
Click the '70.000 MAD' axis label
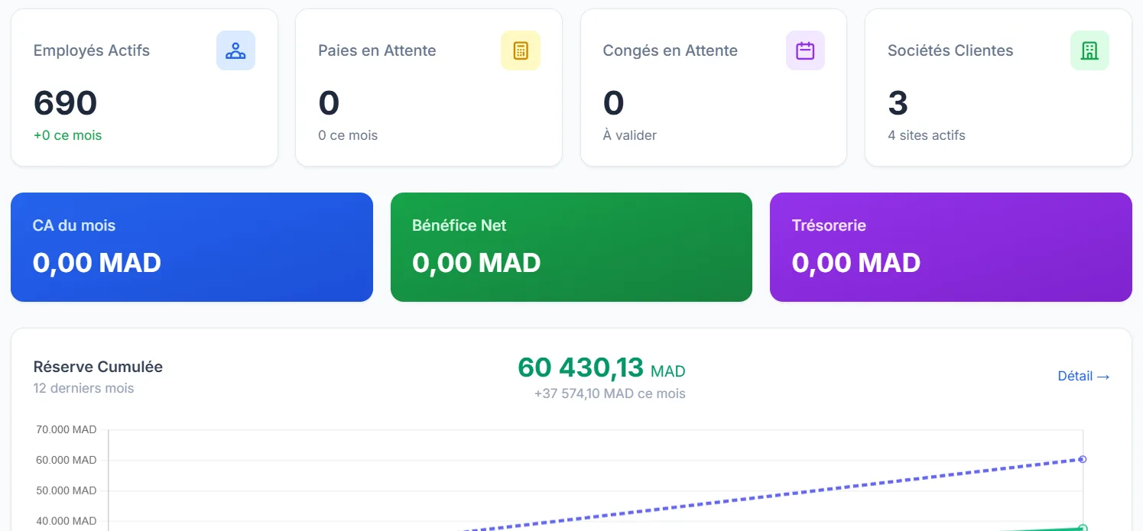67,429
